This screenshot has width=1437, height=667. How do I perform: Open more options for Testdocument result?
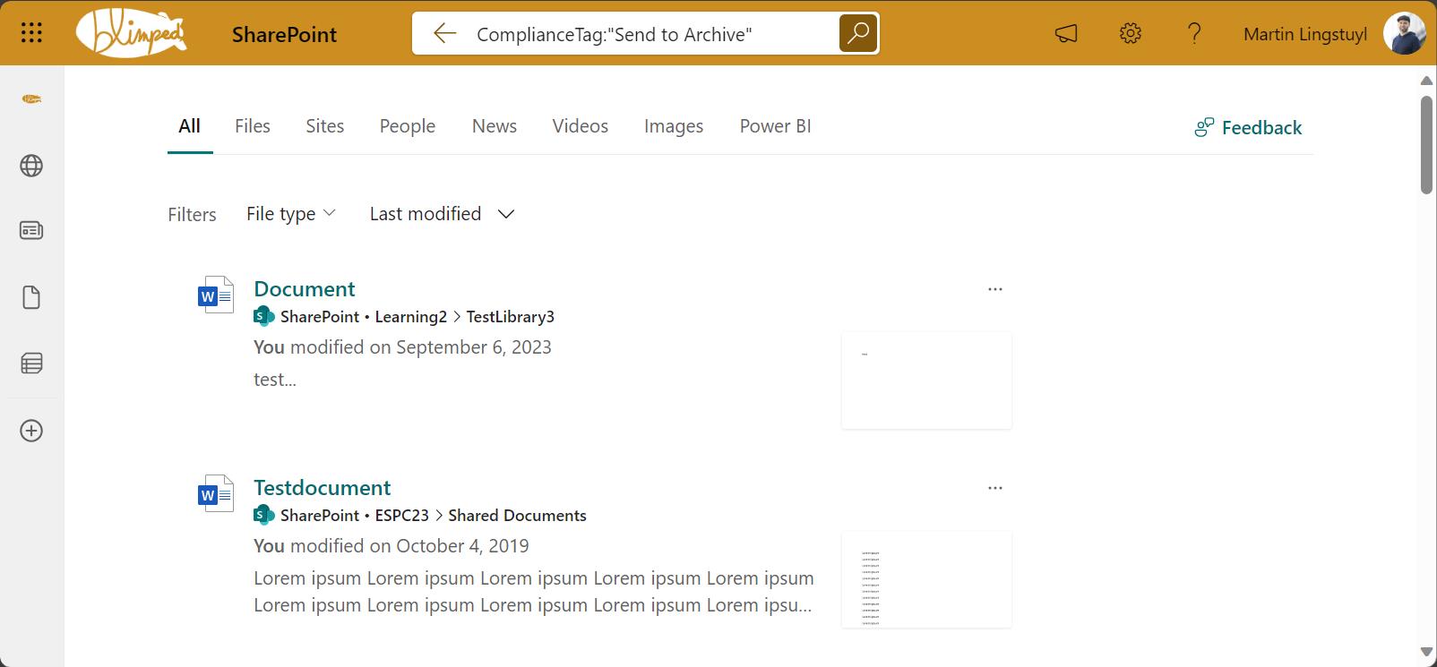(x=994, y=488)
